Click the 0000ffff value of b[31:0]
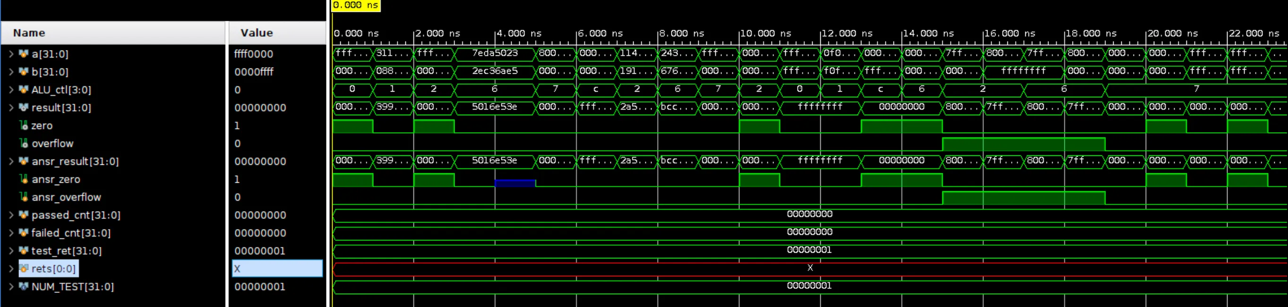Screen dimensions: 1288x307 click(x=254, y=71)
